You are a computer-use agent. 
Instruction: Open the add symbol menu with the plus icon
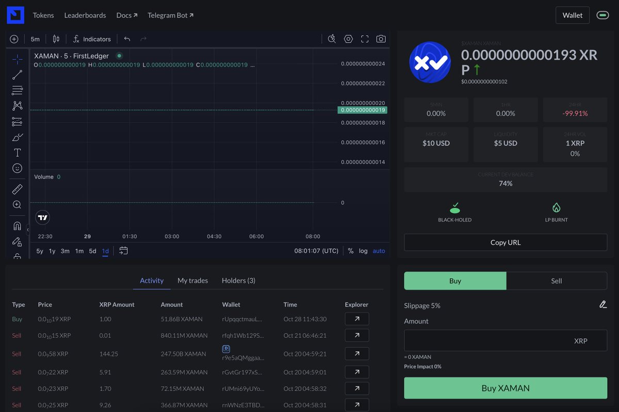tap(14, 39)
